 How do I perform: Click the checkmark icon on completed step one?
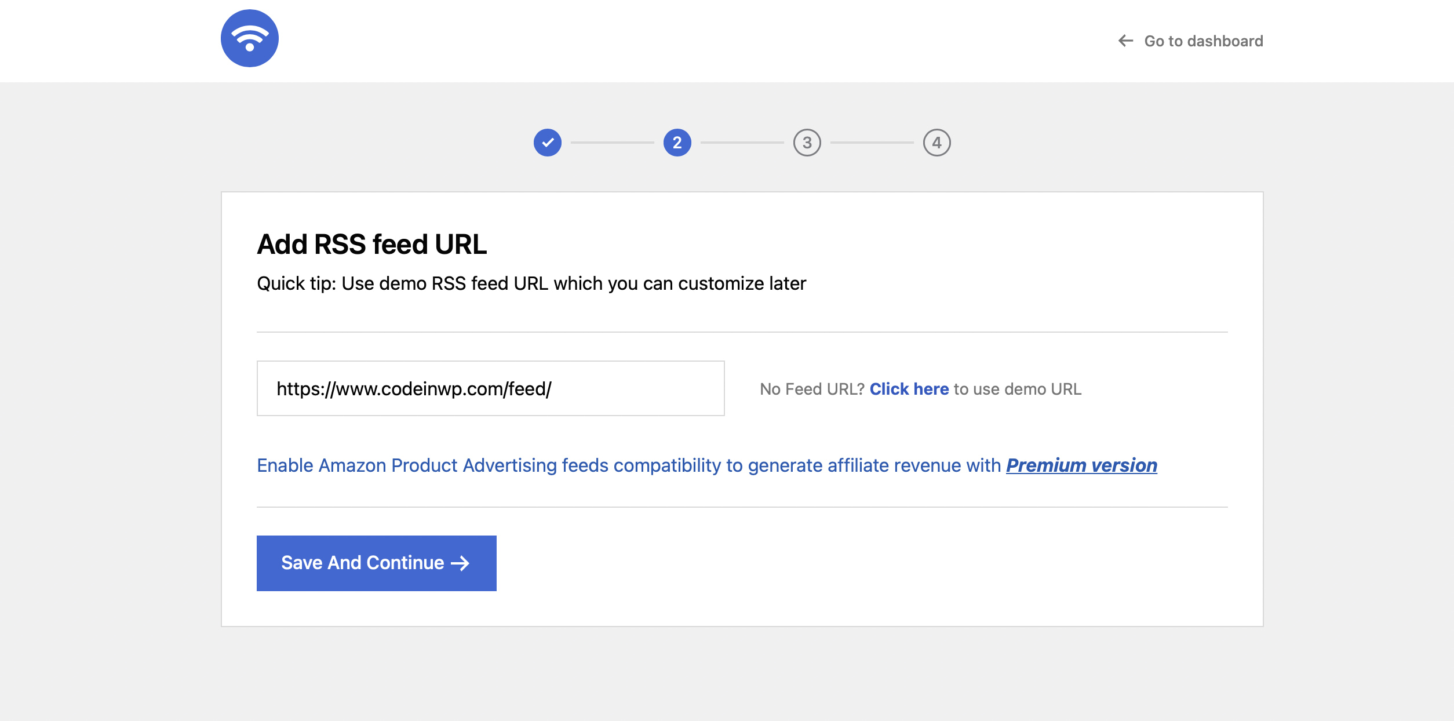click(546, 143)
